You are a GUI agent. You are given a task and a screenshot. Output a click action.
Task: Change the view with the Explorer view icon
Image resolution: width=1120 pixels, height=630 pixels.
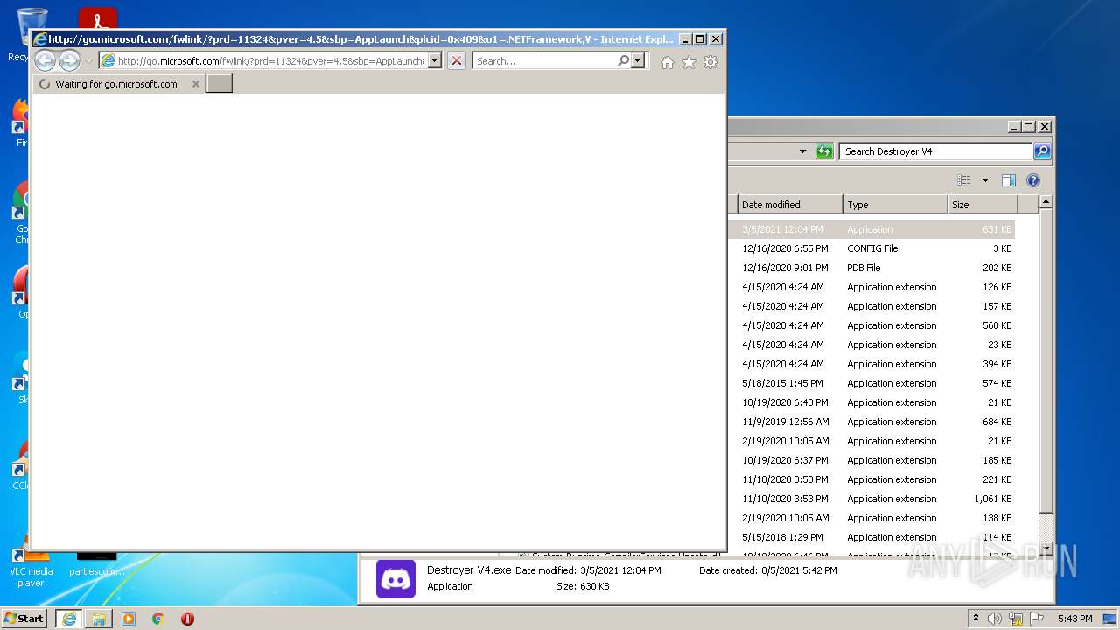(x=963, y=180)
